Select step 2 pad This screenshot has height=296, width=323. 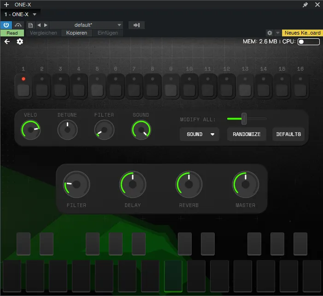[x=42, y=86]
